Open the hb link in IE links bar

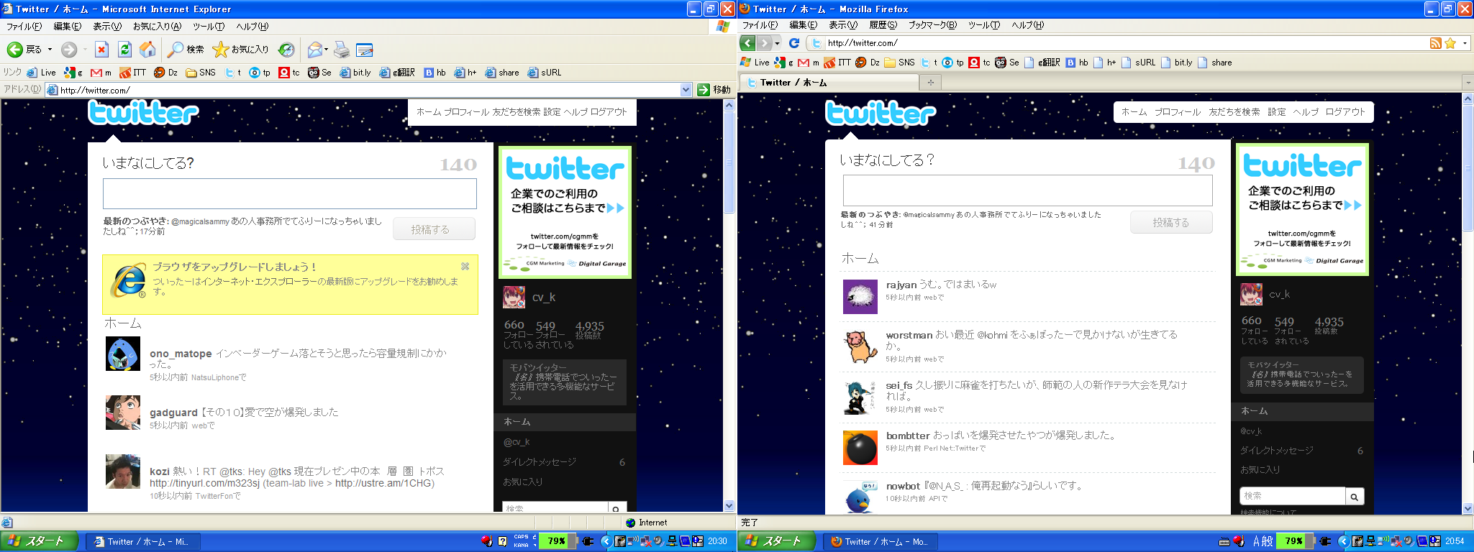click(435, 73)
